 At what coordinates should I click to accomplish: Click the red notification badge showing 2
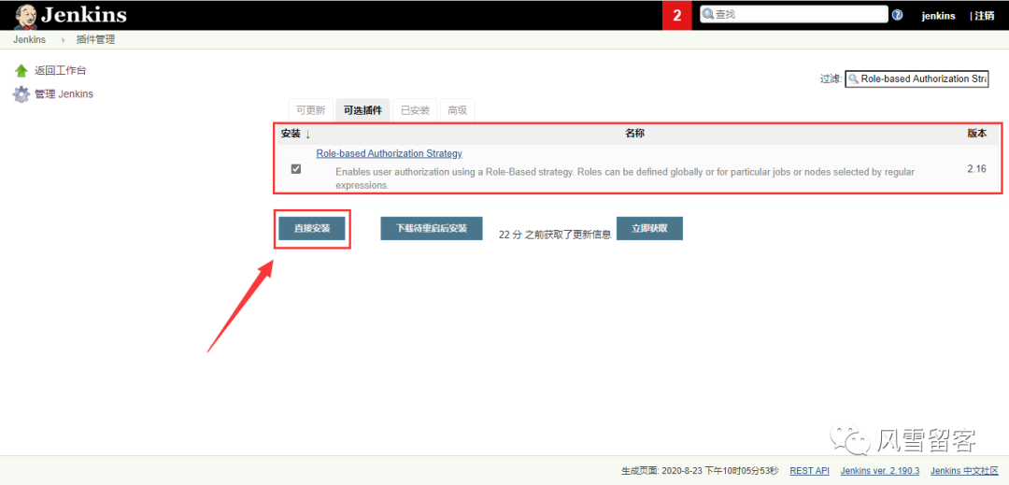pyautogui.click(x=677, y=16)
